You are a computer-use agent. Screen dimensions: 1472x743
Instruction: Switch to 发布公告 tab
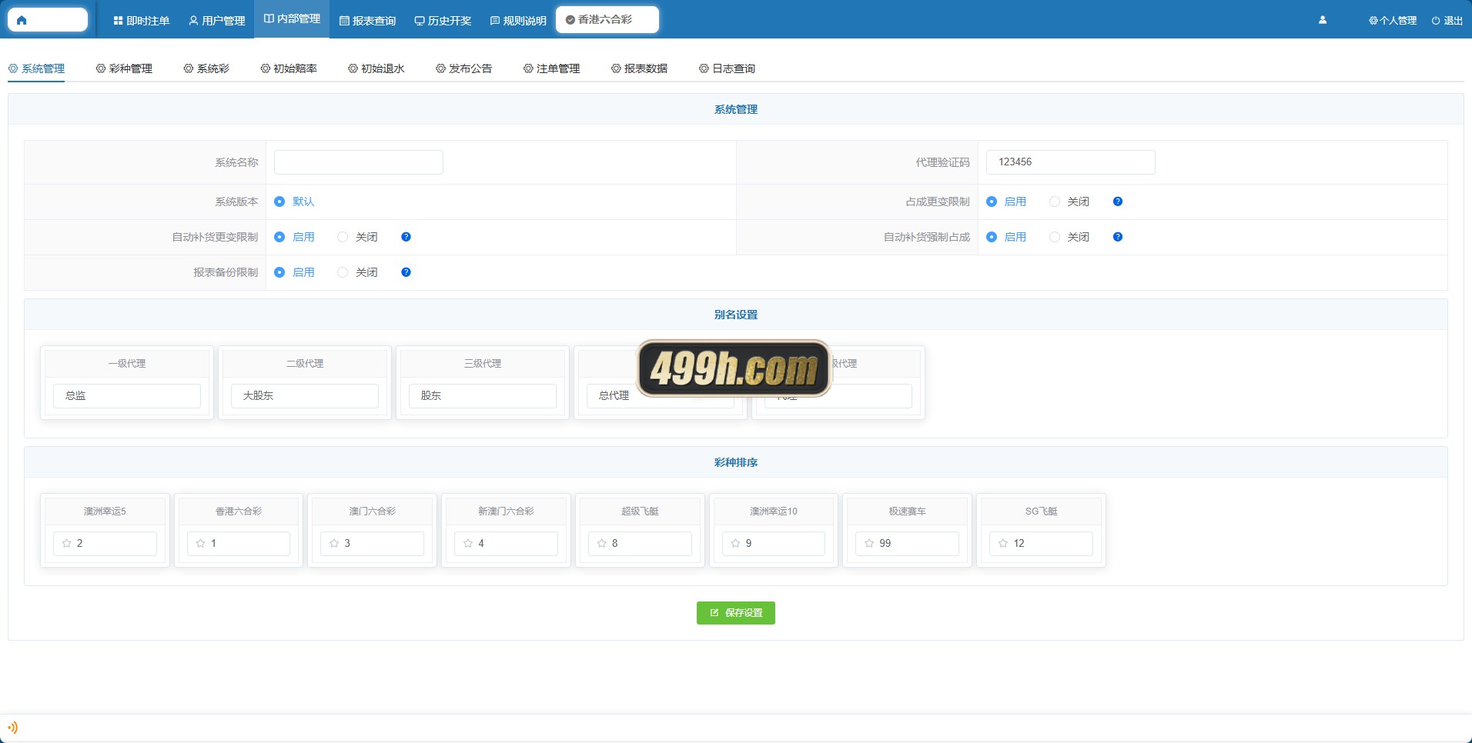pyautogui.click(x=464, y=68)
